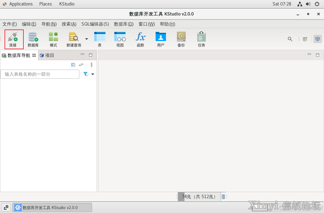Viewport: 324px width, 213px height.
Task: Open the 编辑(E) menu
Action: (x=29, y=24)
